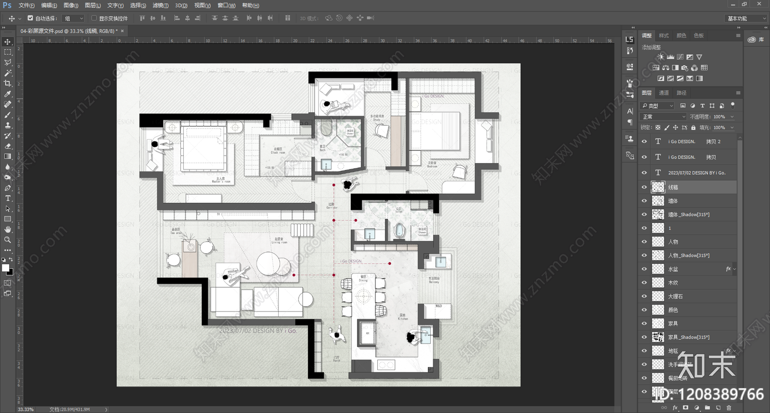770x413 pixels.
Task: Expand the effects on 水盆 layer
Action: (x=734, y=269)
